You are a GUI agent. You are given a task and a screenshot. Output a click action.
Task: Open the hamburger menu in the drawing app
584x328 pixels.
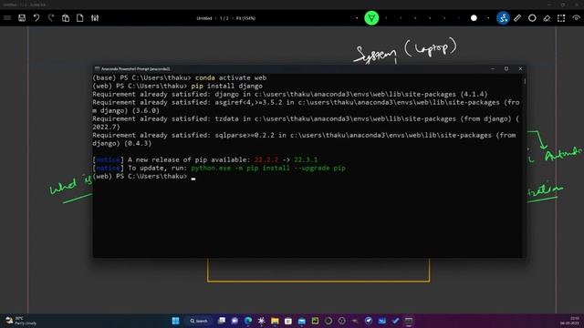click(7, 18)
